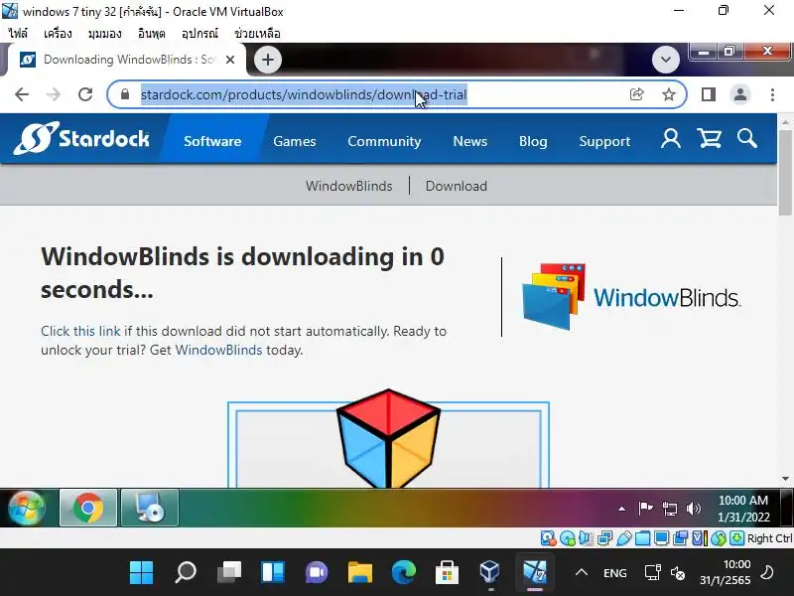This screenshot has width=794, height=596.
Task: Open Windows 7 Start orb
Action: tap(27, 508)
